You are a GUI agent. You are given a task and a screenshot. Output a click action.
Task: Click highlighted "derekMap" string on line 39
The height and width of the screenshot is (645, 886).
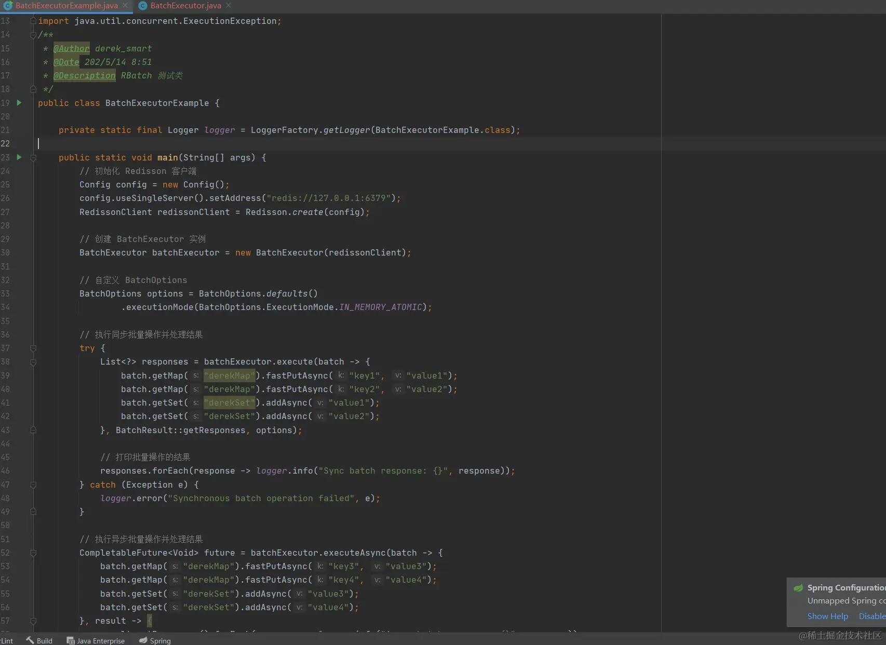coord(230,375)
